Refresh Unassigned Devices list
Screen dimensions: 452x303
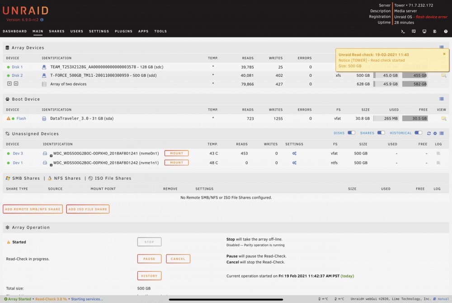click(429, 133)
